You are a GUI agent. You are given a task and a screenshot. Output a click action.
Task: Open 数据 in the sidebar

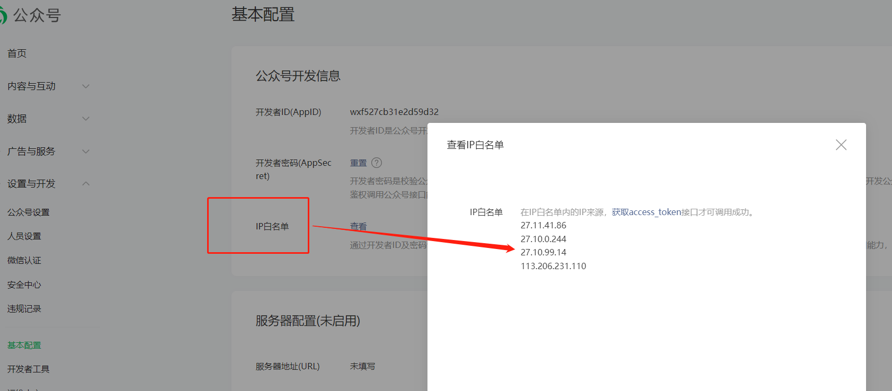pos(17,119)
